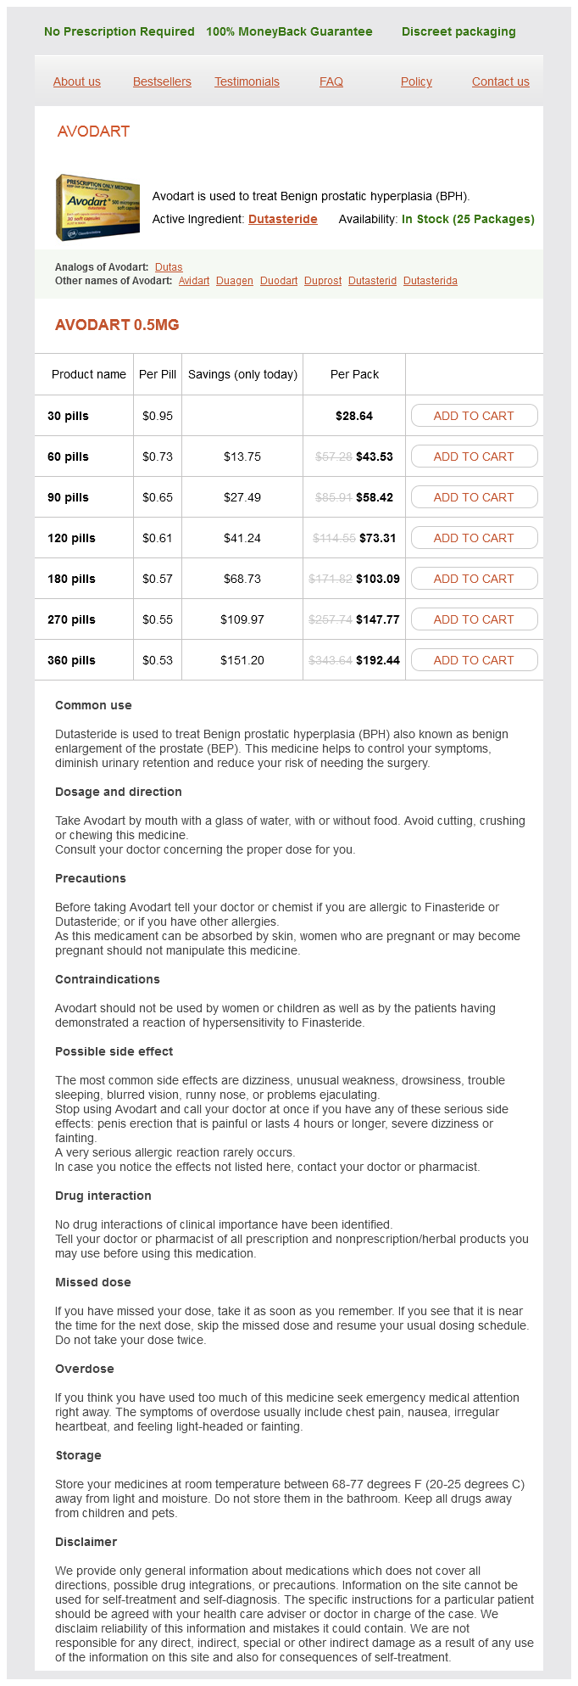Go to the Bestsellers page
This screenshot has height=1686, width=578.
pyautogui.click(x=162, y=81)
